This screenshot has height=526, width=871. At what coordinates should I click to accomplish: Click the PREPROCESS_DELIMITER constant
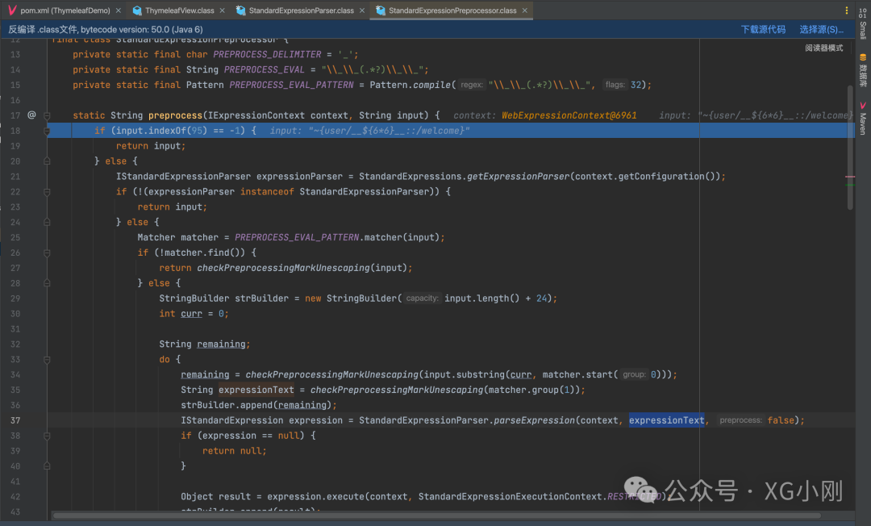(267, 54)
